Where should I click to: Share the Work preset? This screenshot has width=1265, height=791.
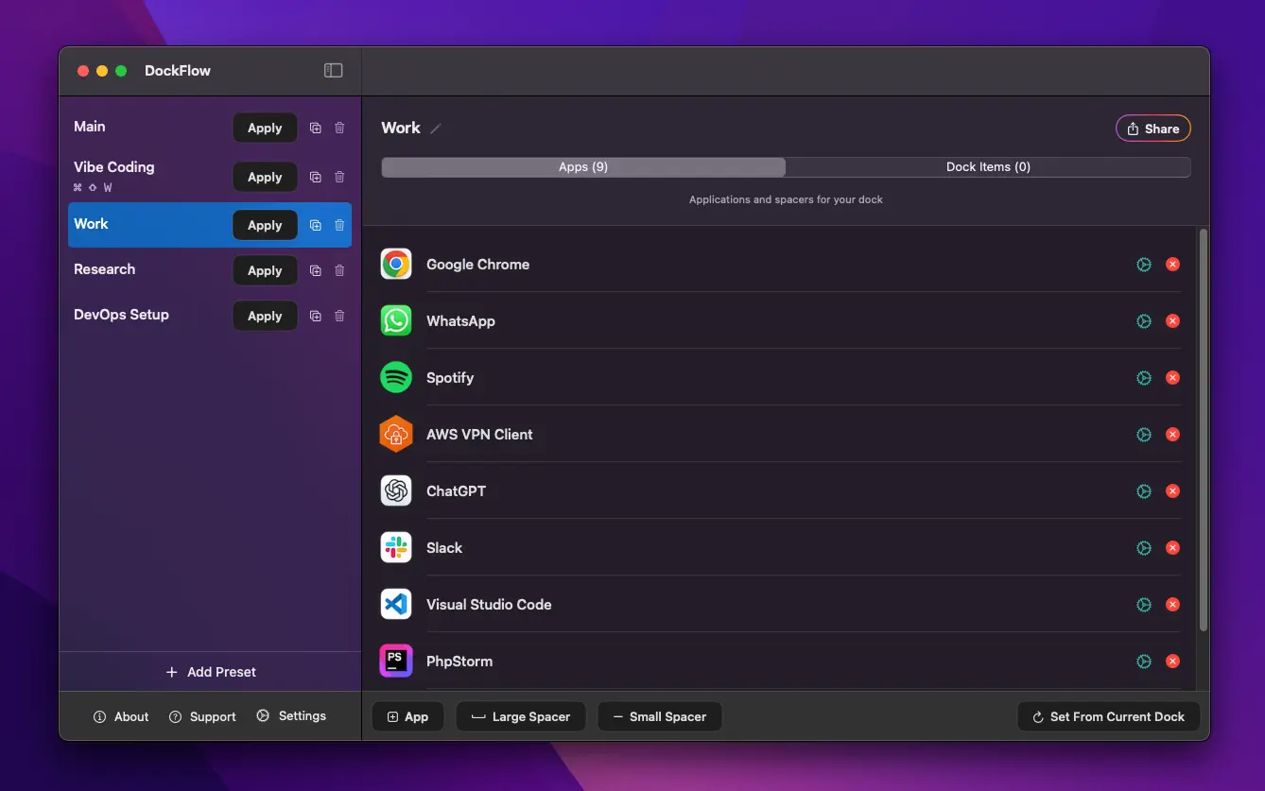click(x=1153, y=129)
